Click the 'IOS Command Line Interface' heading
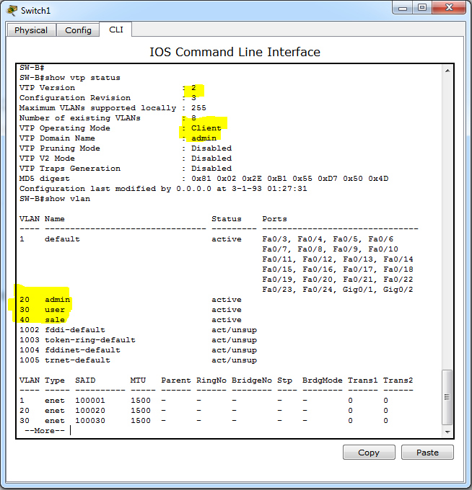Image resolution: width=472 pixels, height=490 pixels. point(235,52)
